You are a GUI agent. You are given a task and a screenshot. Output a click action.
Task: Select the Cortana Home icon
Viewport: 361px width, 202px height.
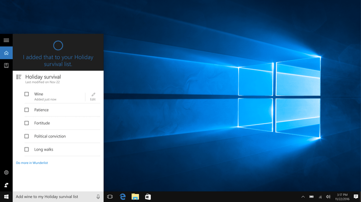6,53
